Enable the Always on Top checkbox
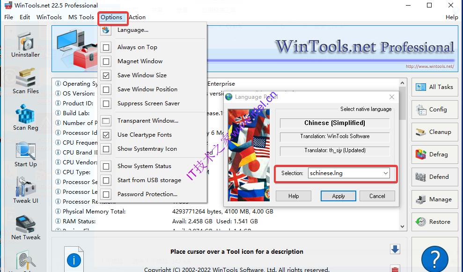463x272 pixels. (106, 47)
